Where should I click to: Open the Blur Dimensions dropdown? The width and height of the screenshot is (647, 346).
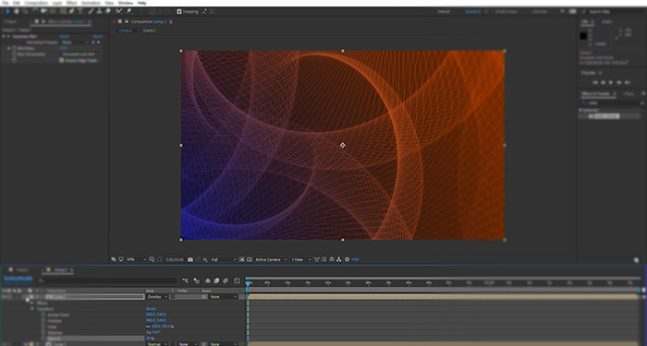[81, 54]
